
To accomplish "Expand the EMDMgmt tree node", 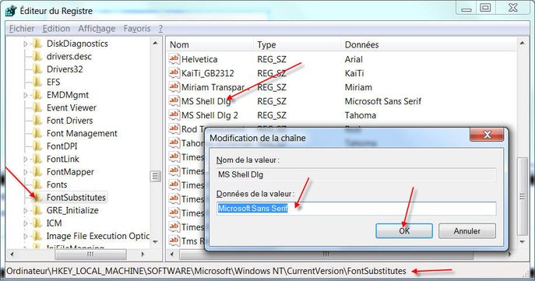I will (x=26, y=95).
